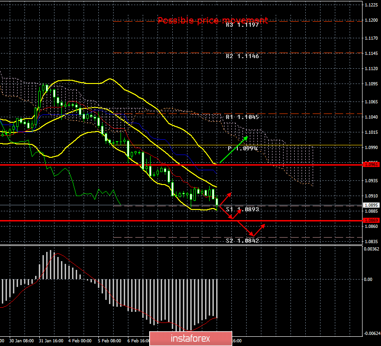
Task: Click the S2 1.0842 support label
Action: point(242,241)
